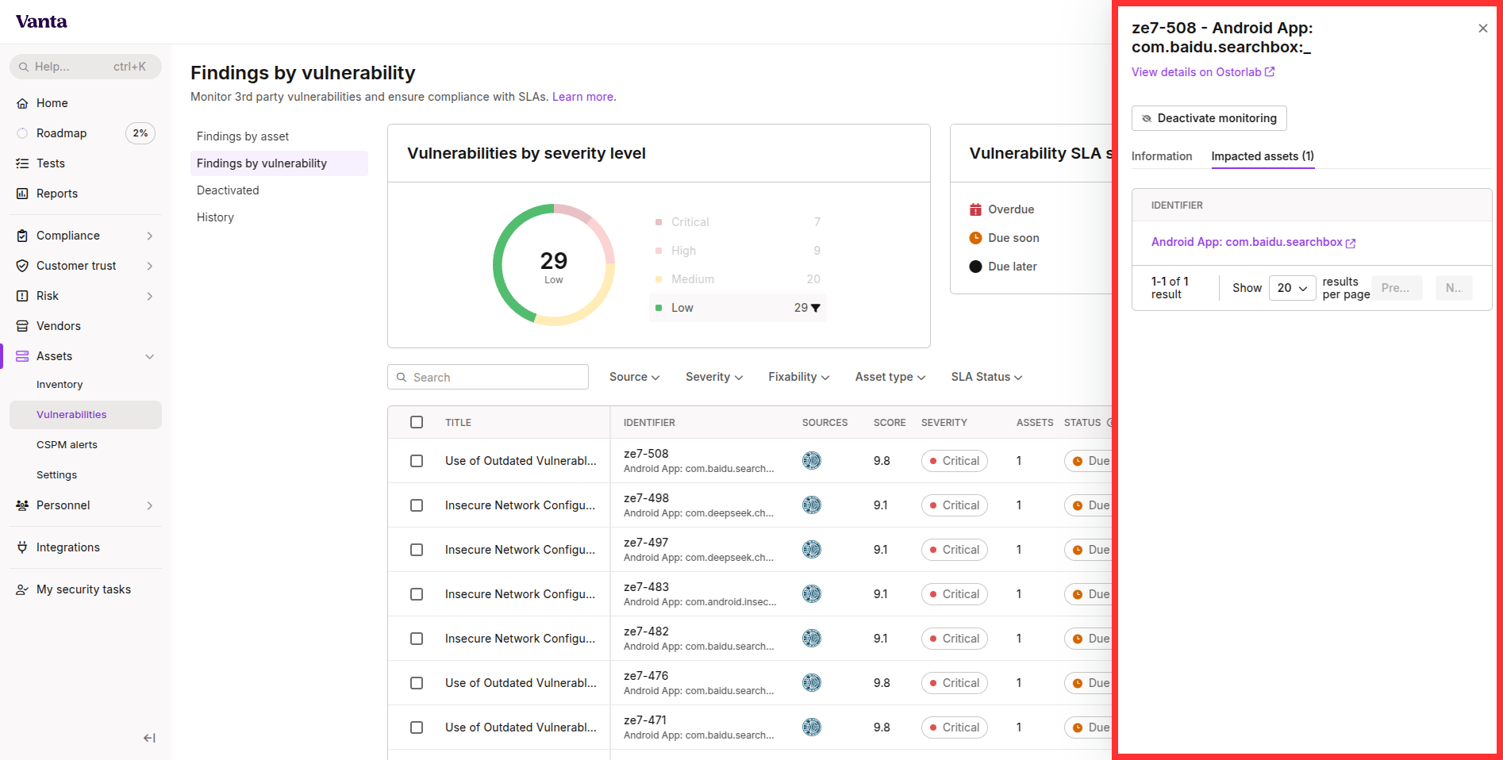Close the ze7-508 details panel

coord(1482,29)
